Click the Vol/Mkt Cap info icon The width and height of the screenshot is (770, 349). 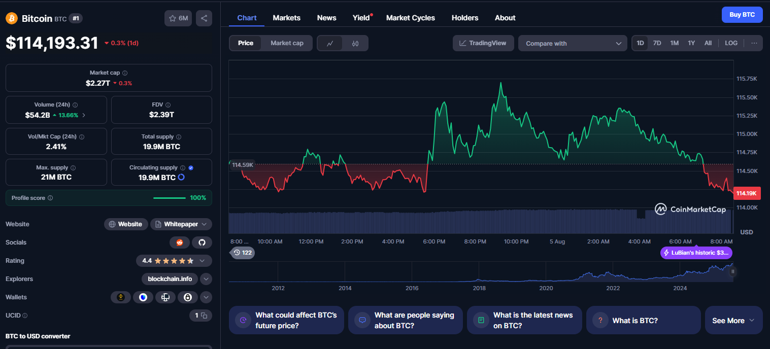[x=82, y=137]
